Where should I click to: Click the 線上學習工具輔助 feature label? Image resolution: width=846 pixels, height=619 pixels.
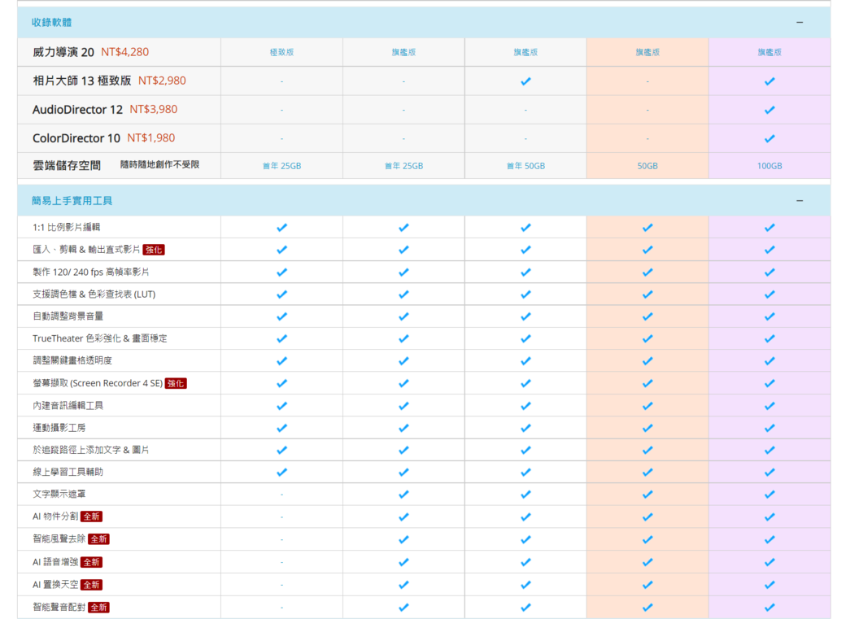click(68, 472)
